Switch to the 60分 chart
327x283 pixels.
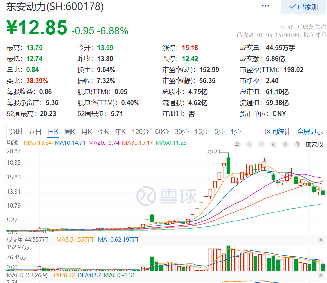click(x=162, y=132)
